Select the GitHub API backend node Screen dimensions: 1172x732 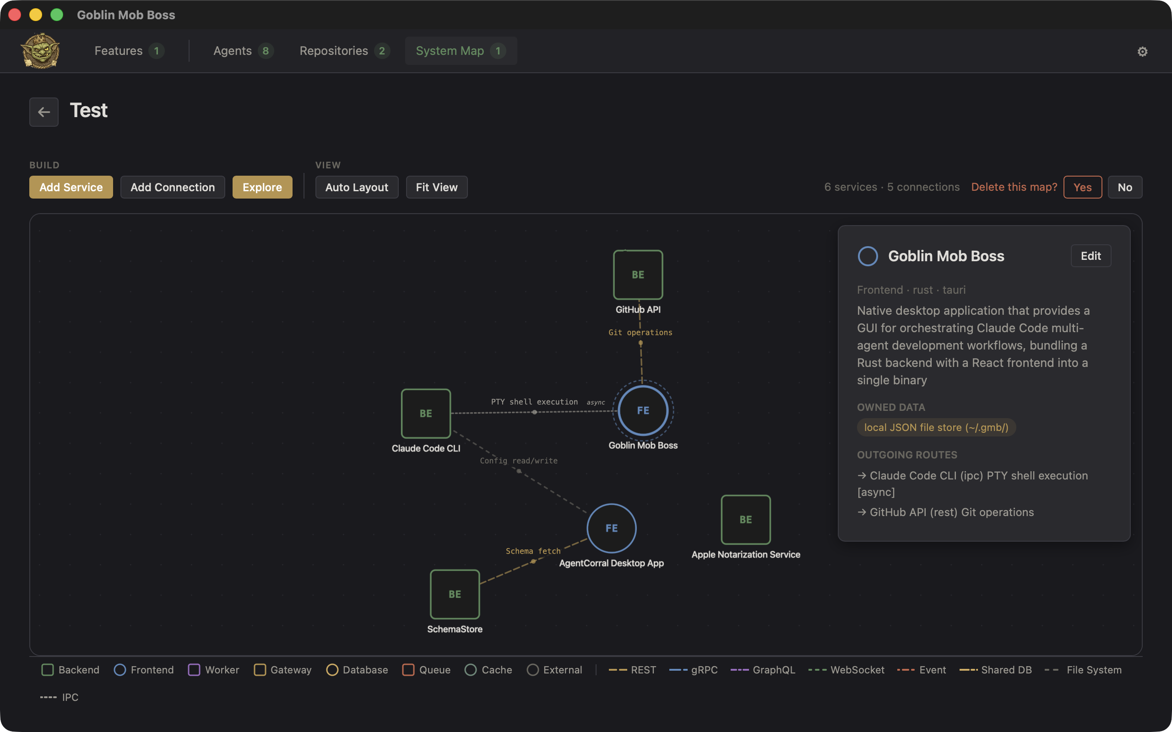638,274
